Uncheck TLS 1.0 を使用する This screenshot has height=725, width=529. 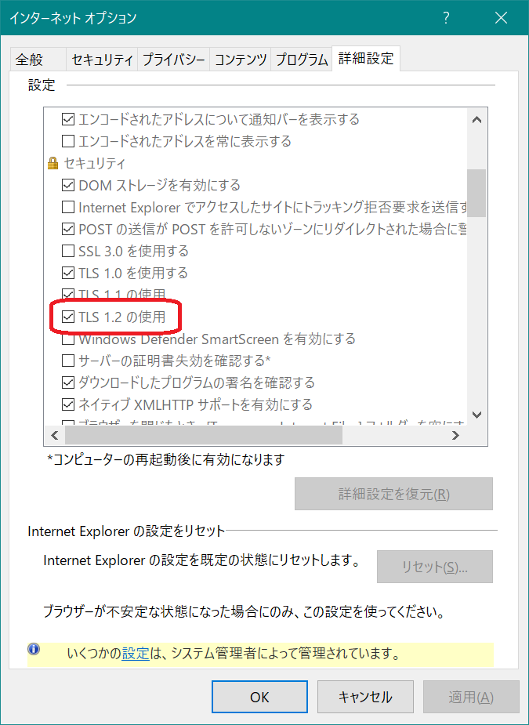pos(68,273)
